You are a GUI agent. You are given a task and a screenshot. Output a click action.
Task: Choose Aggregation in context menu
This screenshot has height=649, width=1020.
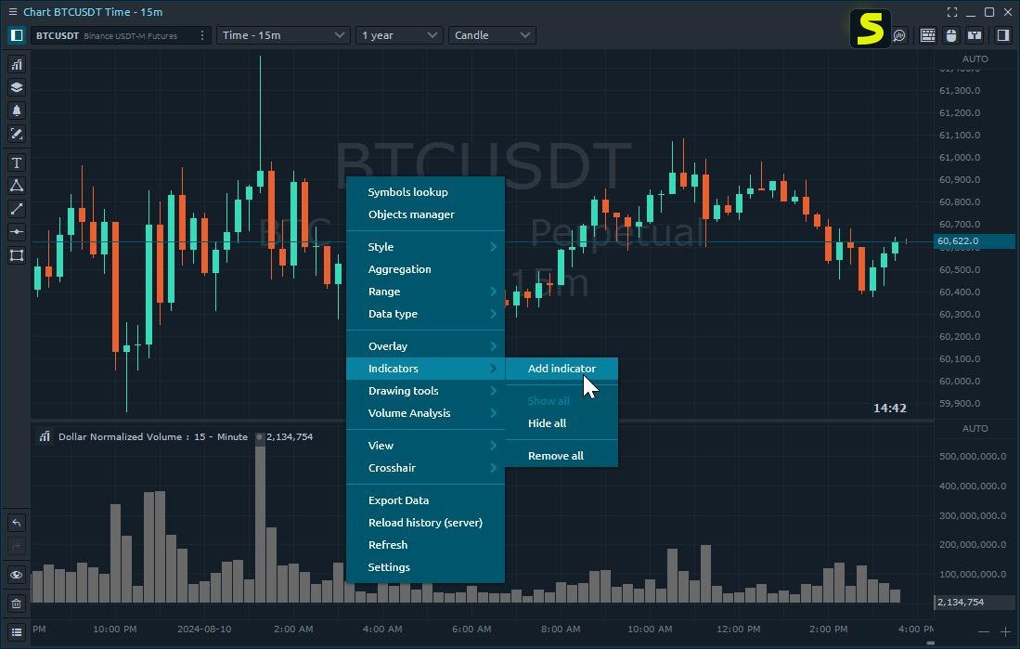(x=425, y=269)
